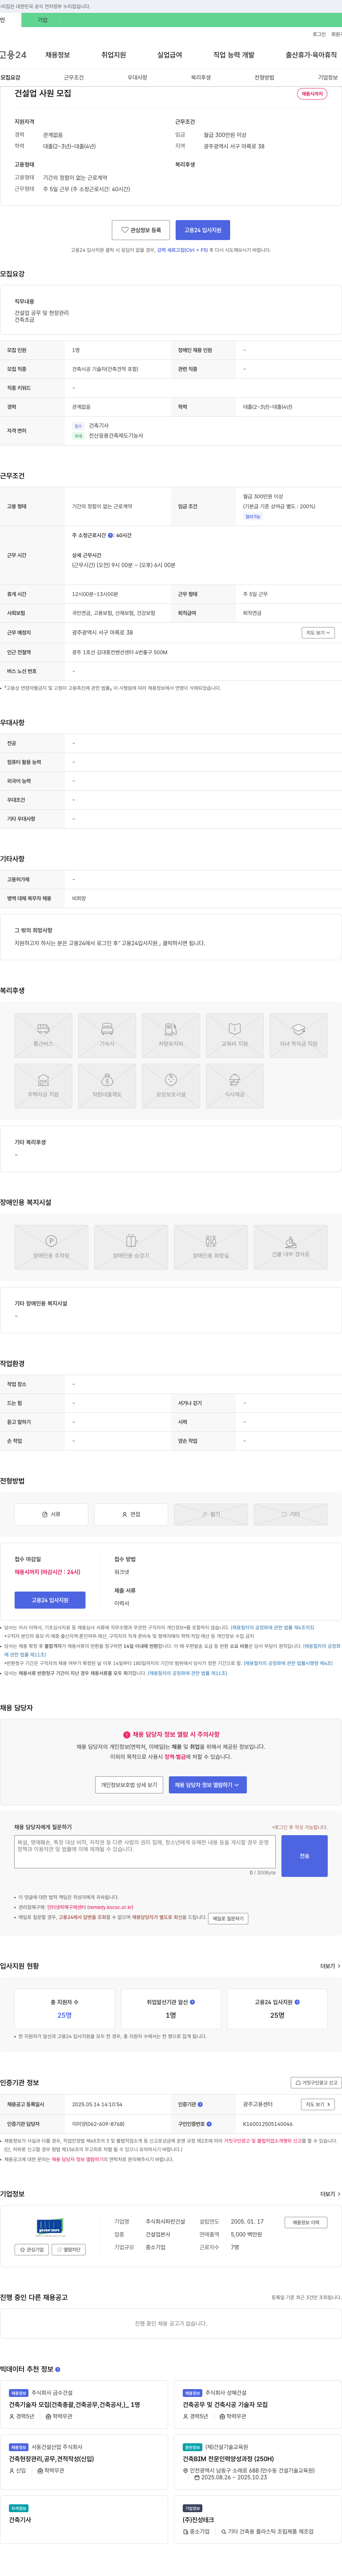Image resolution: width=342 pixels, height=2576 pixels.
Task: Click the 고용24 site logo
Action: [x=13, y=55]
